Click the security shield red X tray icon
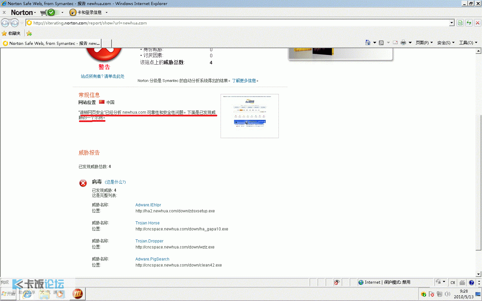482x301 pixels. click(x=431, y=294)
